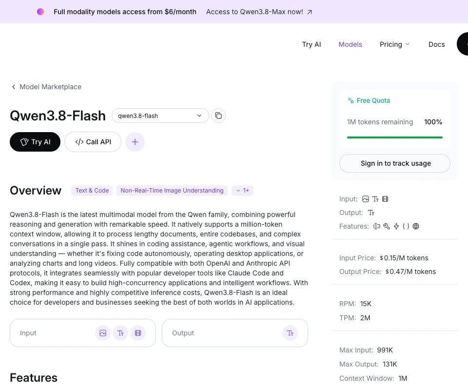
Task: Click Sign in to track usage
Action: pos(394,163)
